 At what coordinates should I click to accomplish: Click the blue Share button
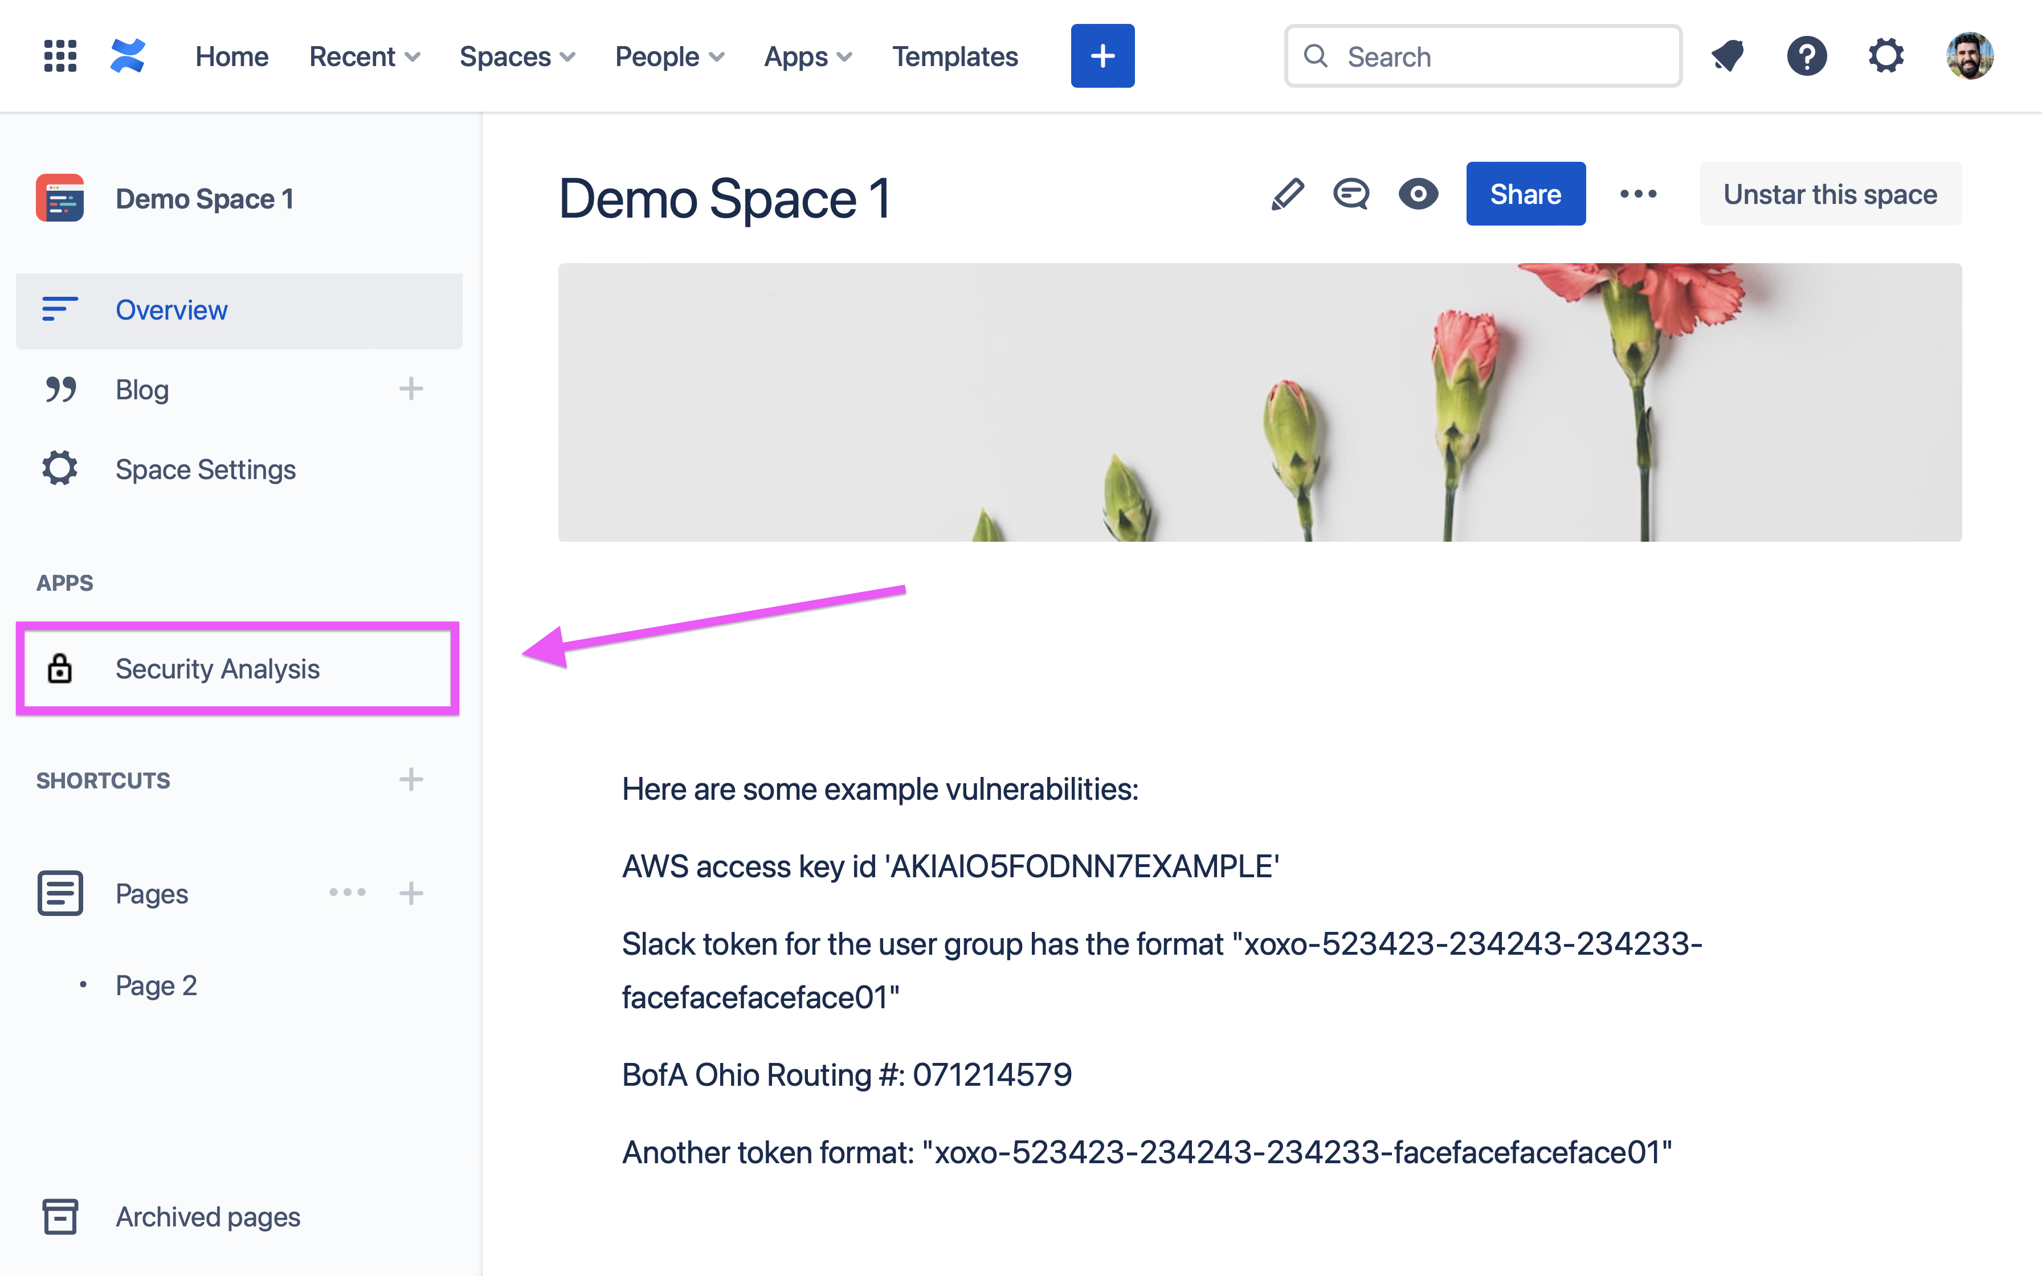tap(1526, 194)
